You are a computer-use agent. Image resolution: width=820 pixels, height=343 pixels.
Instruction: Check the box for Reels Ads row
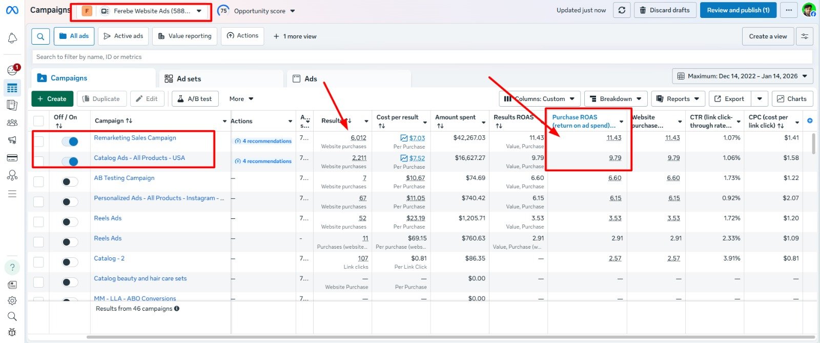tap(38, 222)
